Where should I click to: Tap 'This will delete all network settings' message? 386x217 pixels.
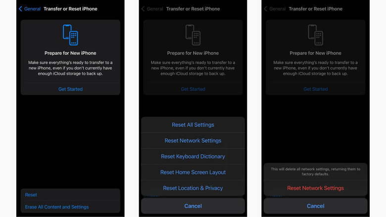pos(316,171)
